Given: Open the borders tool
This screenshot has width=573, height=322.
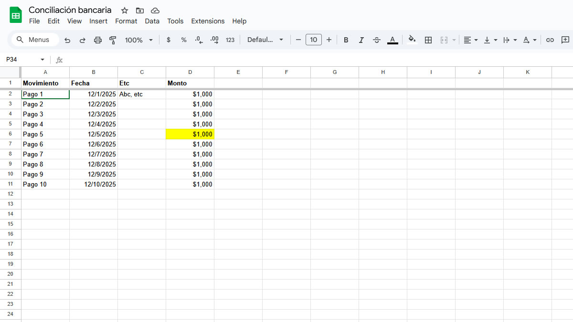Looking at the screenshot, I should pos(428,40).
